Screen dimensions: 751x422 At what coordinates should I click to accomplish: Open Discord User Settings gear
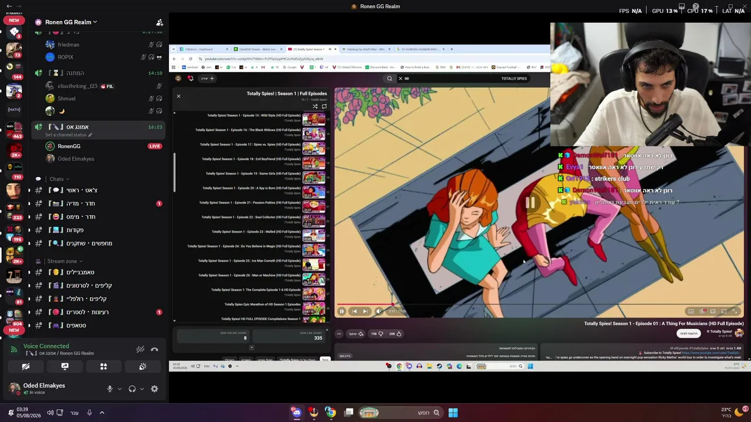click(x=154, y=389)
